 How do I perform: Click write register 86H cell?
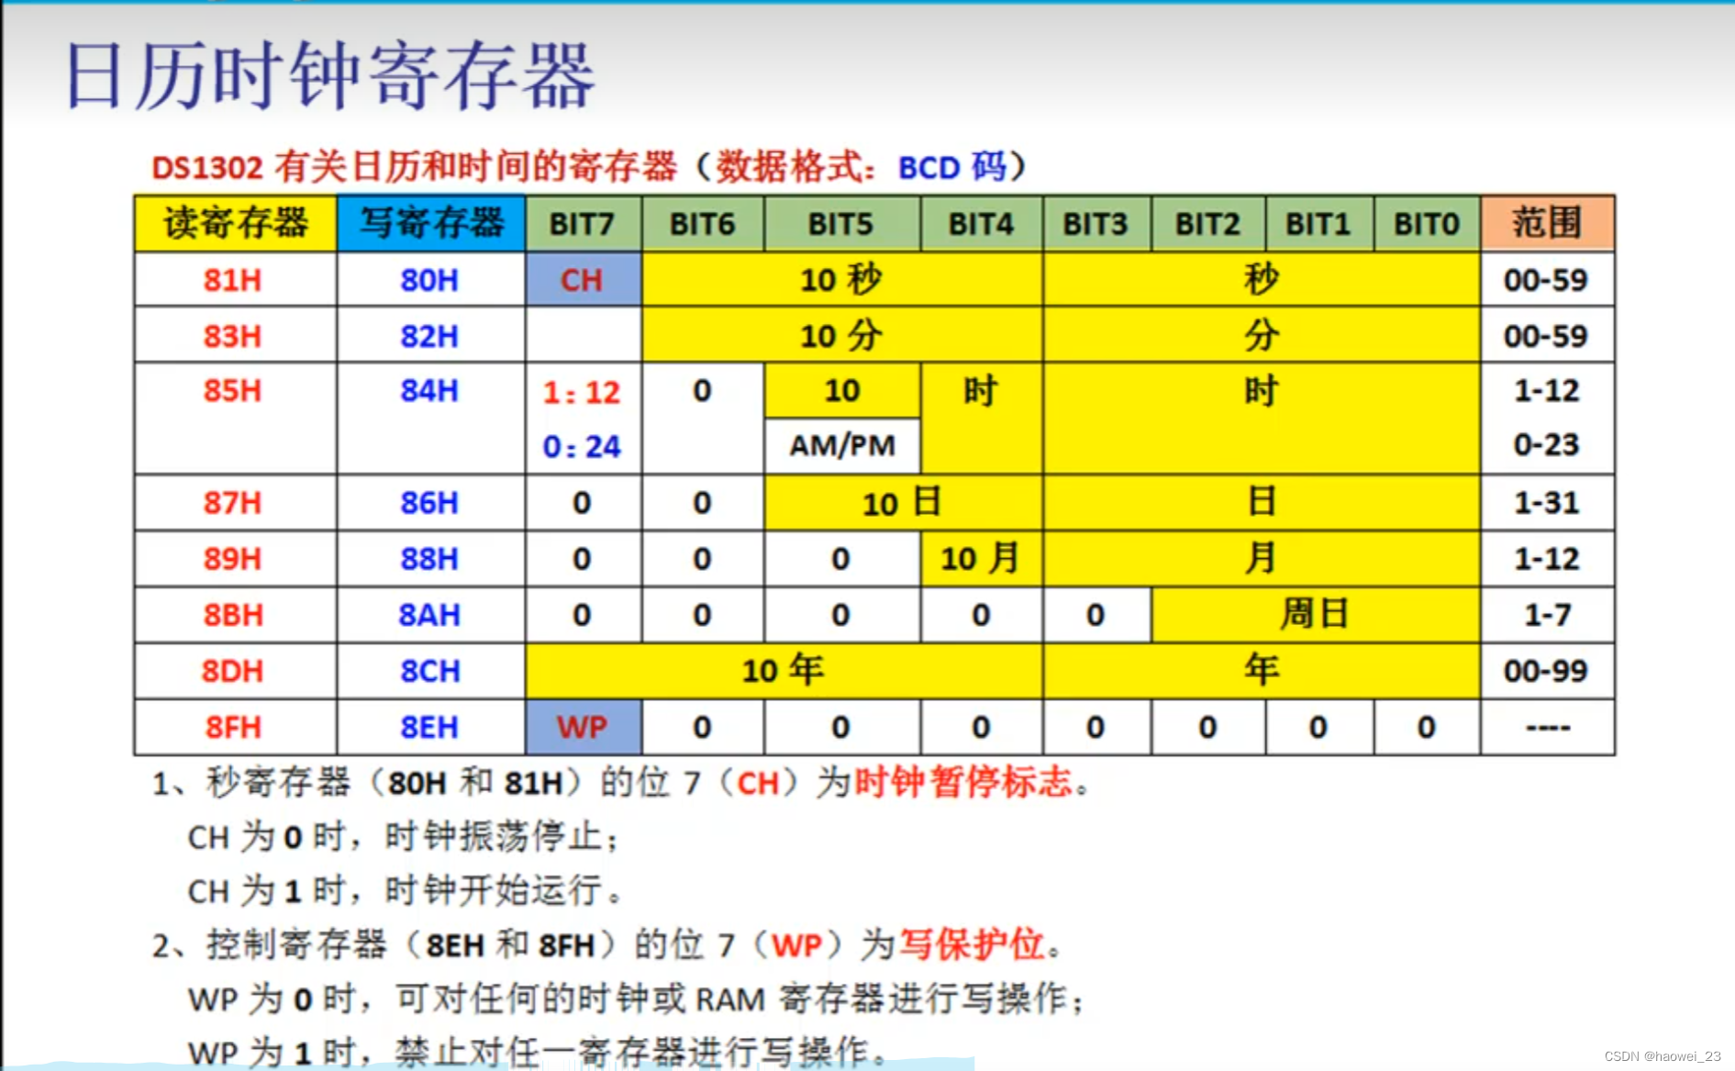pos(429,503)
